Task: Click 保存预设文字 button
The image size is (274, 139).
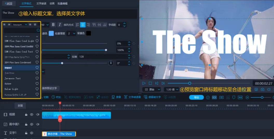Action: pos(50,88)
